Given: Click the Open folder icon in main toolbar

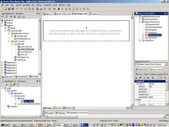Looking at the screenshot, I should click(6, 9).
